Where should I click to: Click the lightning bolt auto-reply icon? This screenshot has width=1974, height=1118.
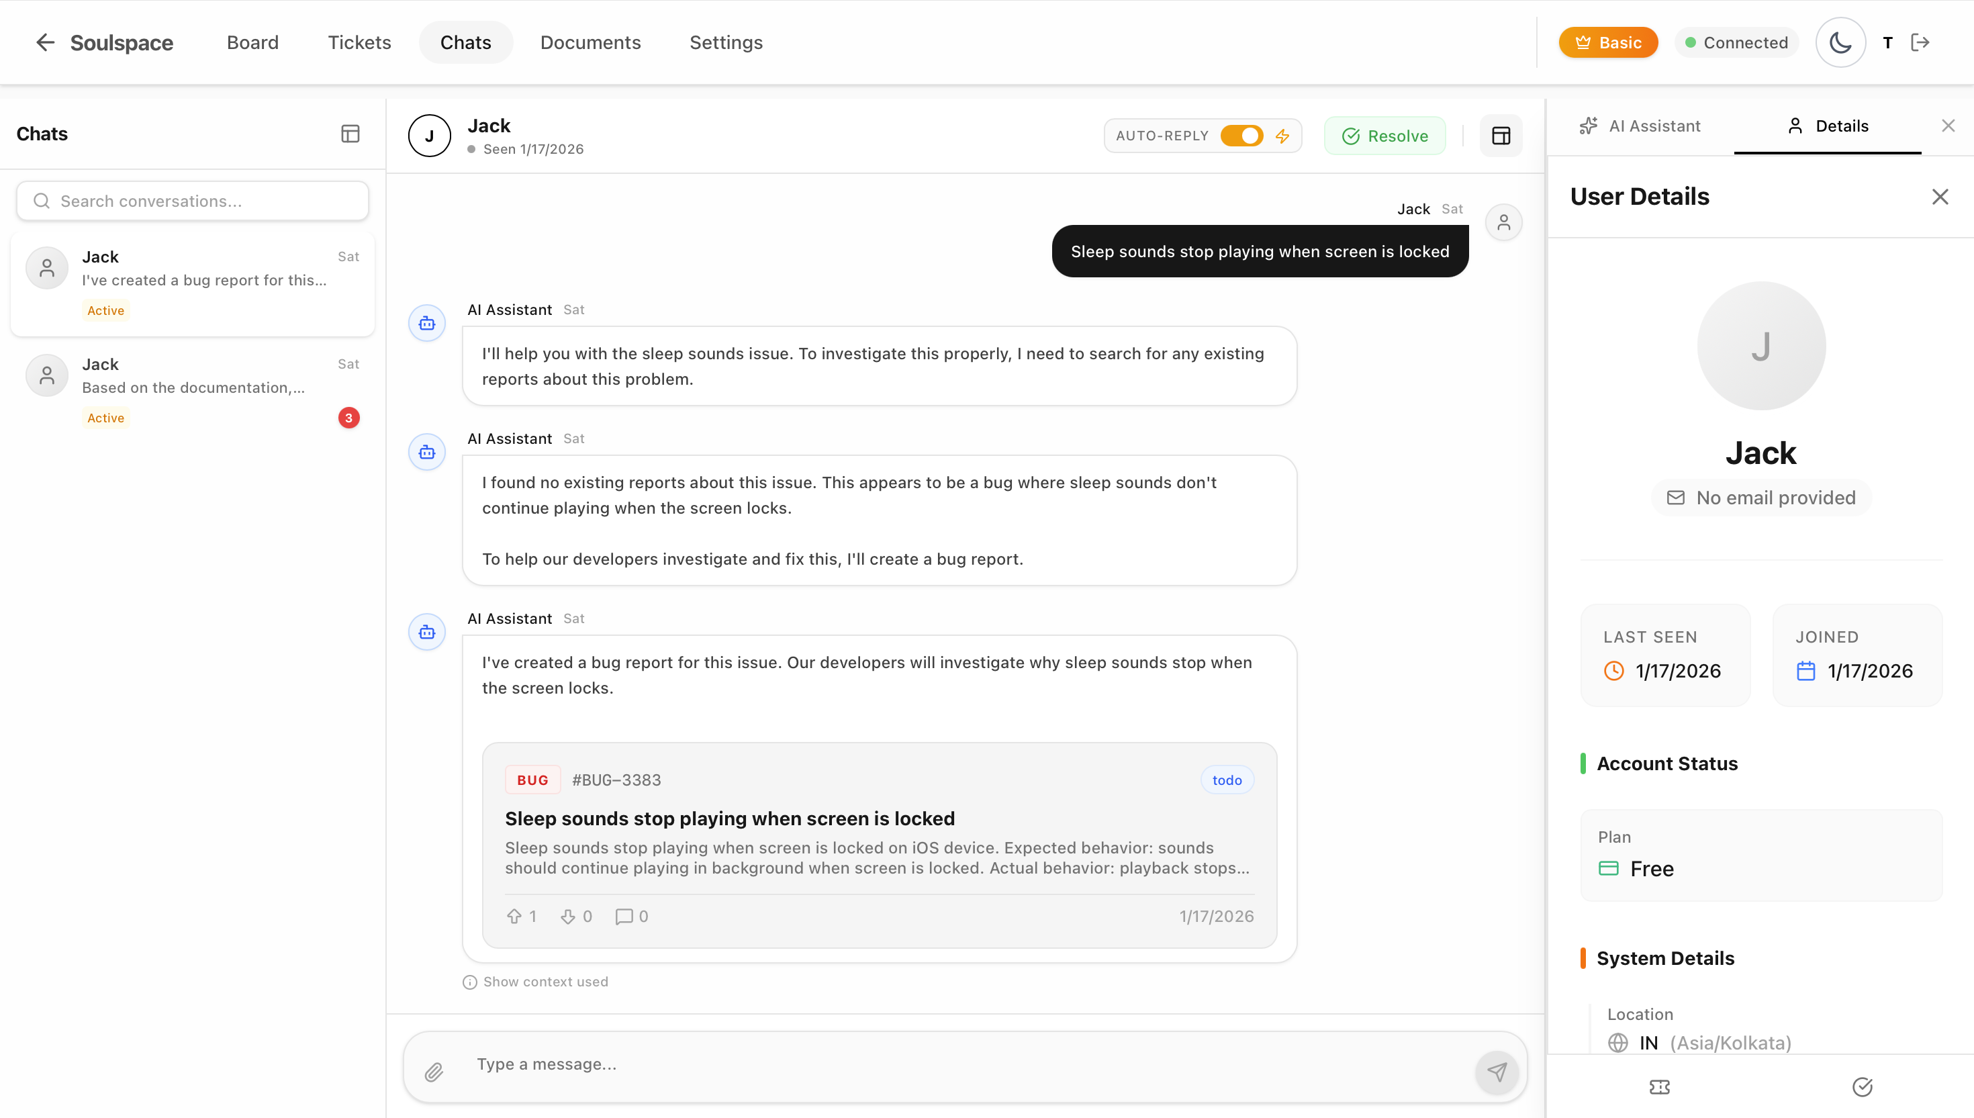[x=1282, y=136]
